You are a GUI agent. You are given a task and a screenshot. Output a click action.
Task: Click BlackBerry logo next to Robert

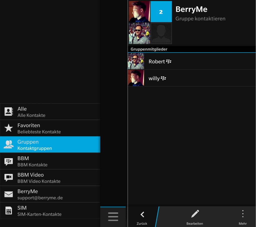tap(169, 61)
